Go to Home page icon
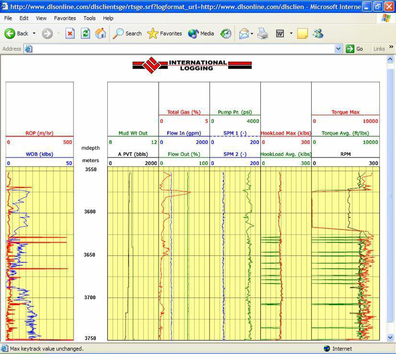396x354 pixels. pyautogui.click(x=101, y=34)
